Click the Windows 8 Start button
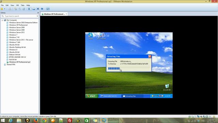 click(3, 120)
